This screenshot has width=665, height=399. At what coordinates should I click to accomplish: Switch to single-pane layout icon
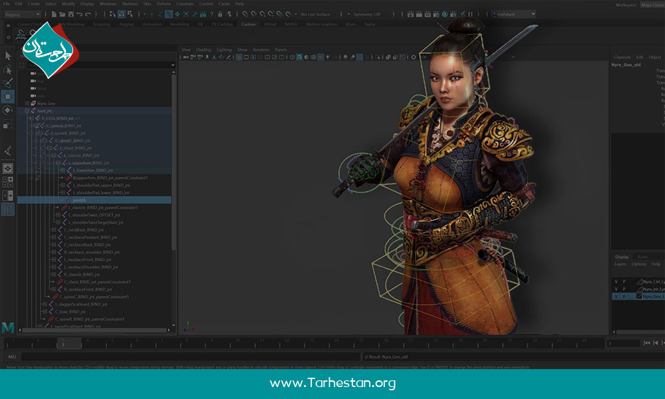tap(7, 168)
